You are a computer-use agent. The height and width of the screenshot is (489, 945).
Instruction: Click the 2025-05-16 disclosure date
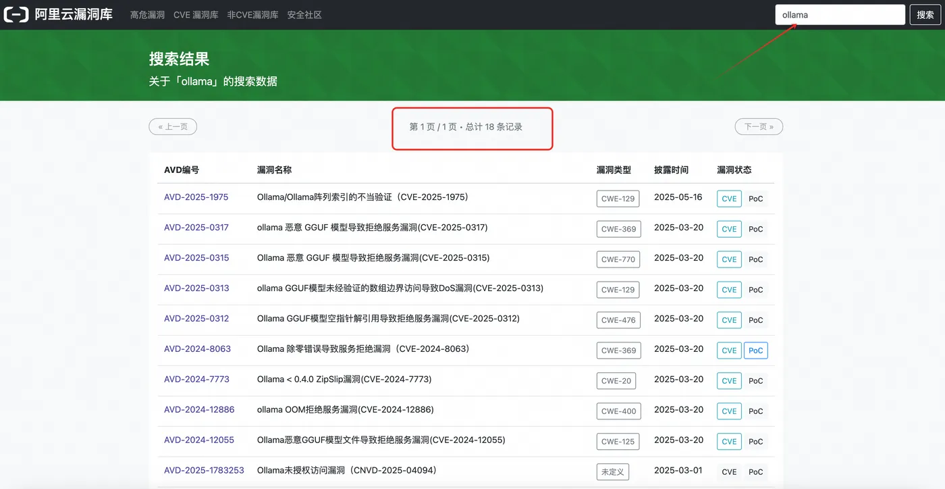678,197
